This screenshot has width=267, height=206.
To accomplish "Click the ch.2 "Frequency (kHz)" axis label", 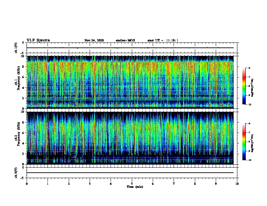I will (19, 134).
